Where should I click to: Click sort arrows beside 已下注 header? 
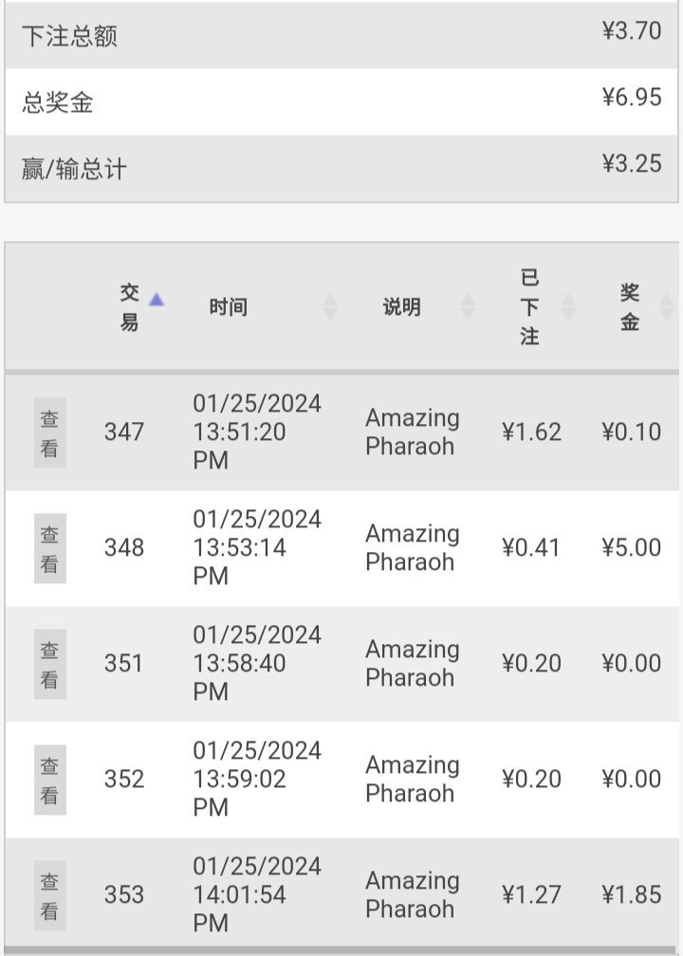(568, 306)
